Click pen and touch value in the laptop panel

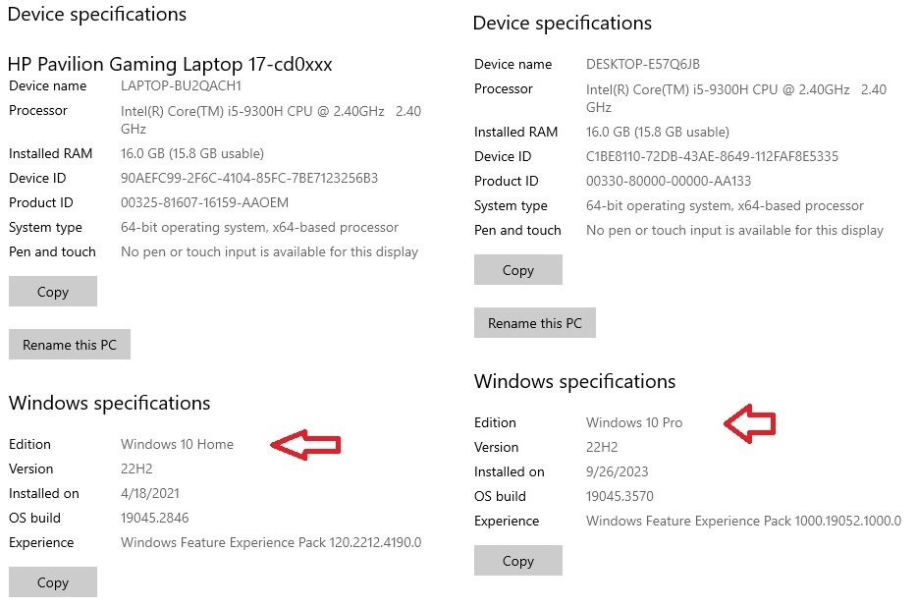269,251
